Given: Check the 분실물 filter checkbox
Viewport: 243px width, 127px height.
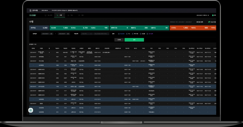Looking at the screenshot, I should pos(142,34).
